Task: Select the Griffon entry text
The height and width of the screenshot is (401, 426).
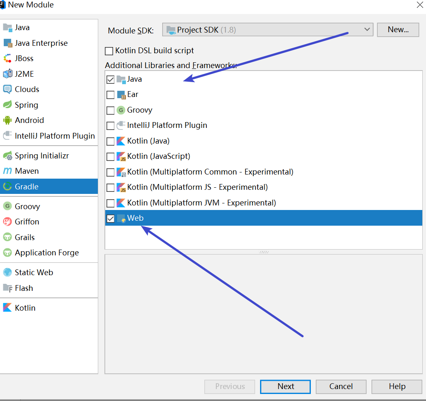Action: coord(27,222)
